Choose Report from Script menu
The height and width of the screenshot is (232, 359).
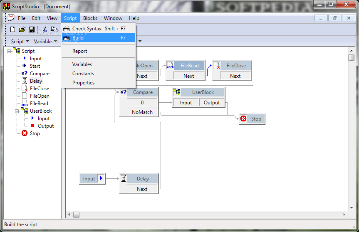click(99, 51)
